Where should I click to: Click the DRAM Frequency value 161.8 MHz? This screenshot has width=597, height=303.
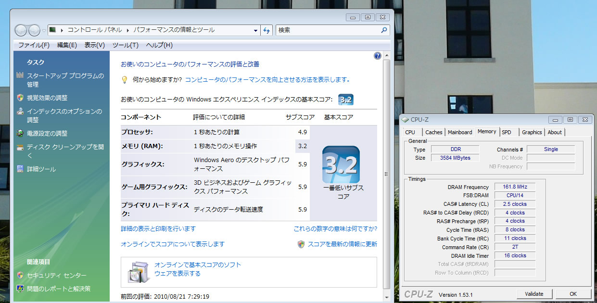514,187
